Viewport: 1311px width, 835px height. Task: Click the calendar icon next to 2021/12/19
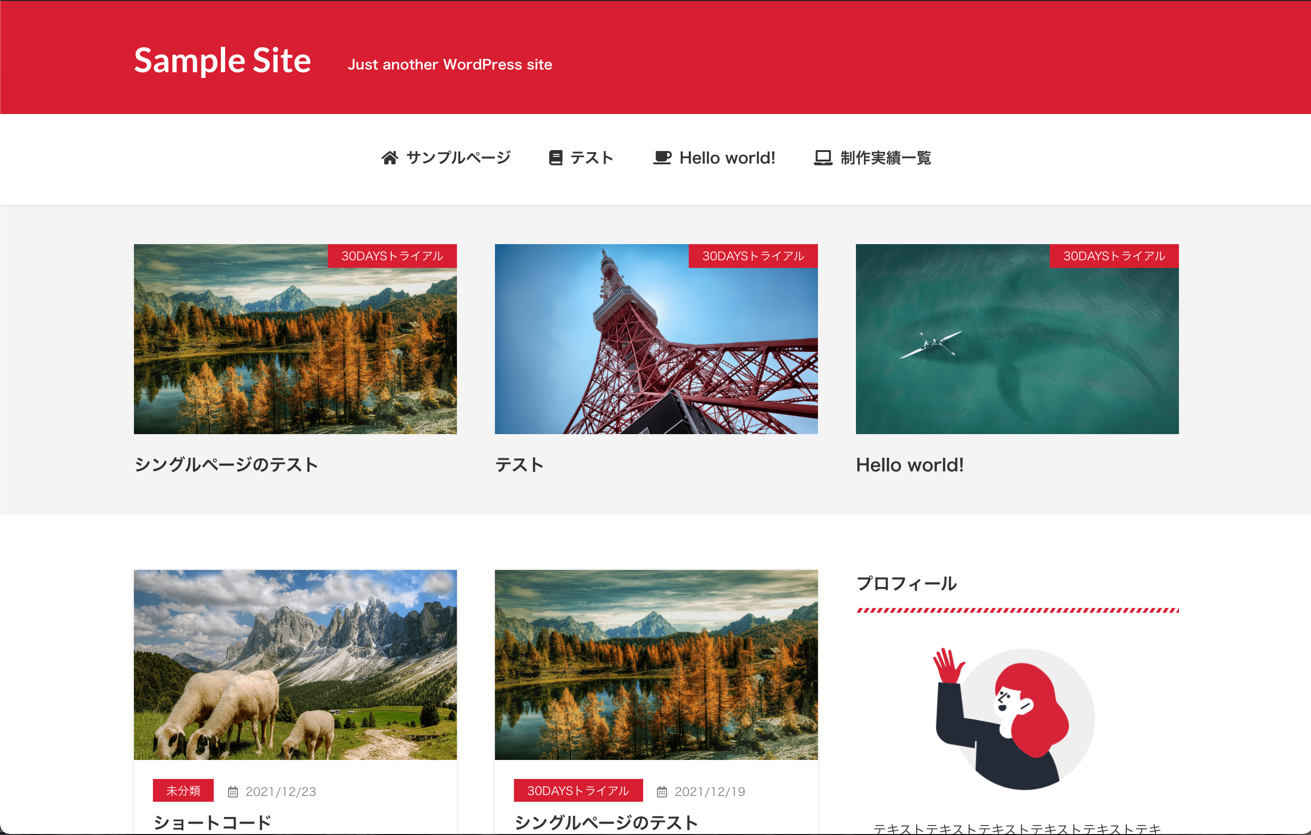(x=662, y=791)
